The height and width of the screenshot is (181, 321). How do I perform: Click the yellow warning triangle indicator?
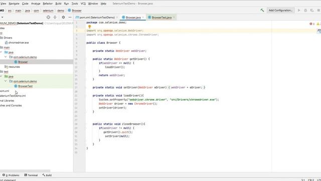coord(318,24)
